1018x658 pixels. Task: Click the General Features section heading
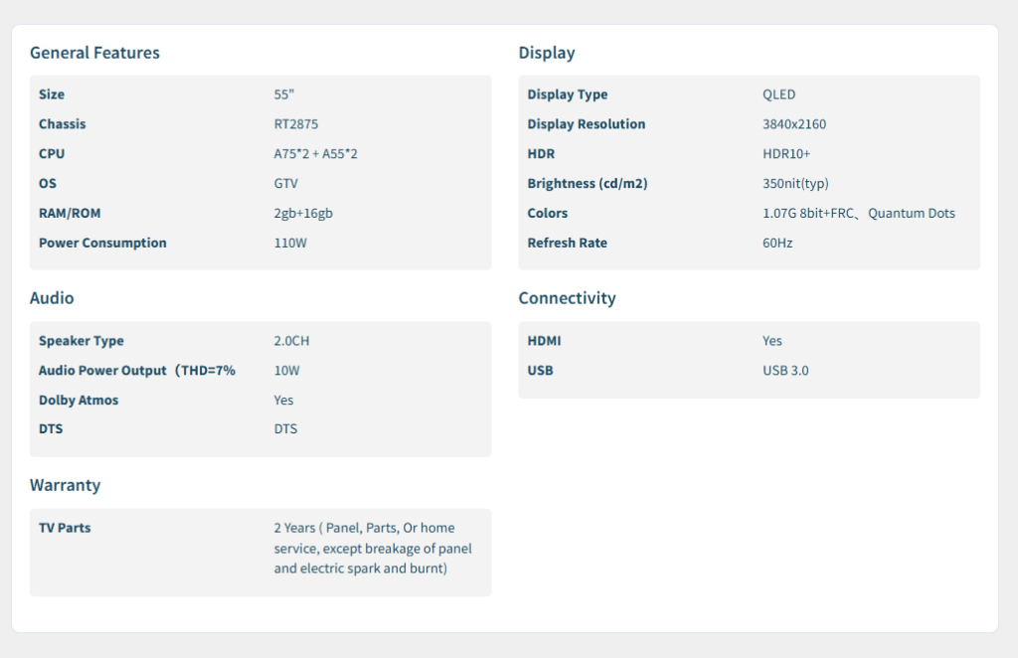click(x=94, y=53)
